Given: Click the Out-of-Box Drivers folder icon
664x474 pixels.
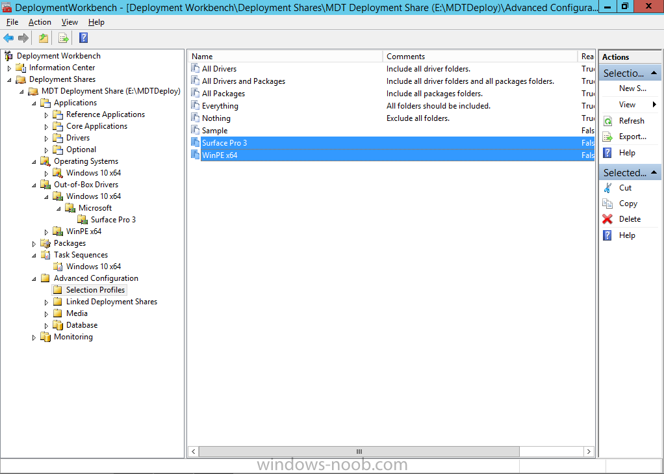Looking at the screenshot, I should tap(45, 185).
